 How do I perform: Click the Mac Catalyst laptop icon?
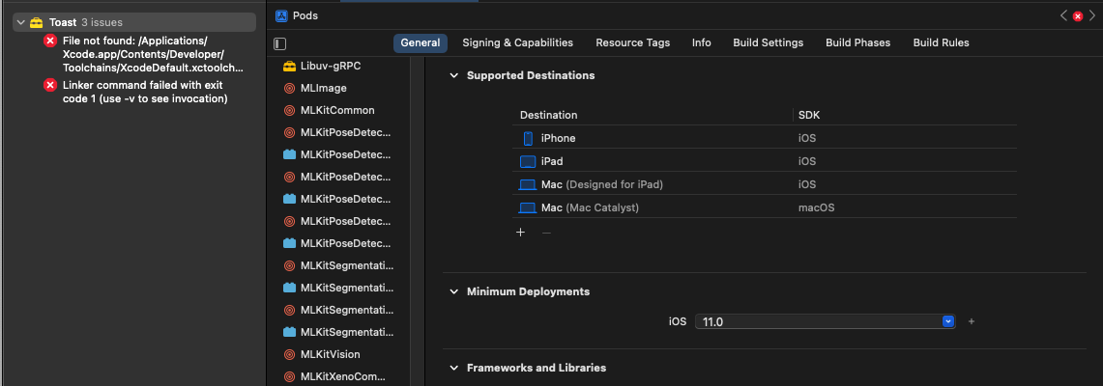pyautogui.click(x=528, y=207)
